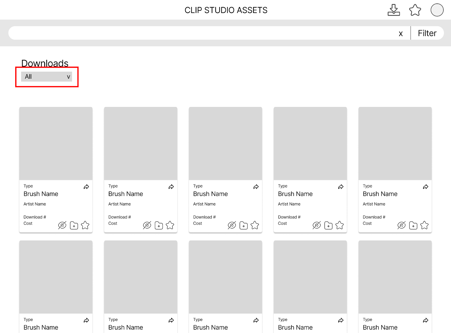Clear the search with the x button

click(401, 34)
